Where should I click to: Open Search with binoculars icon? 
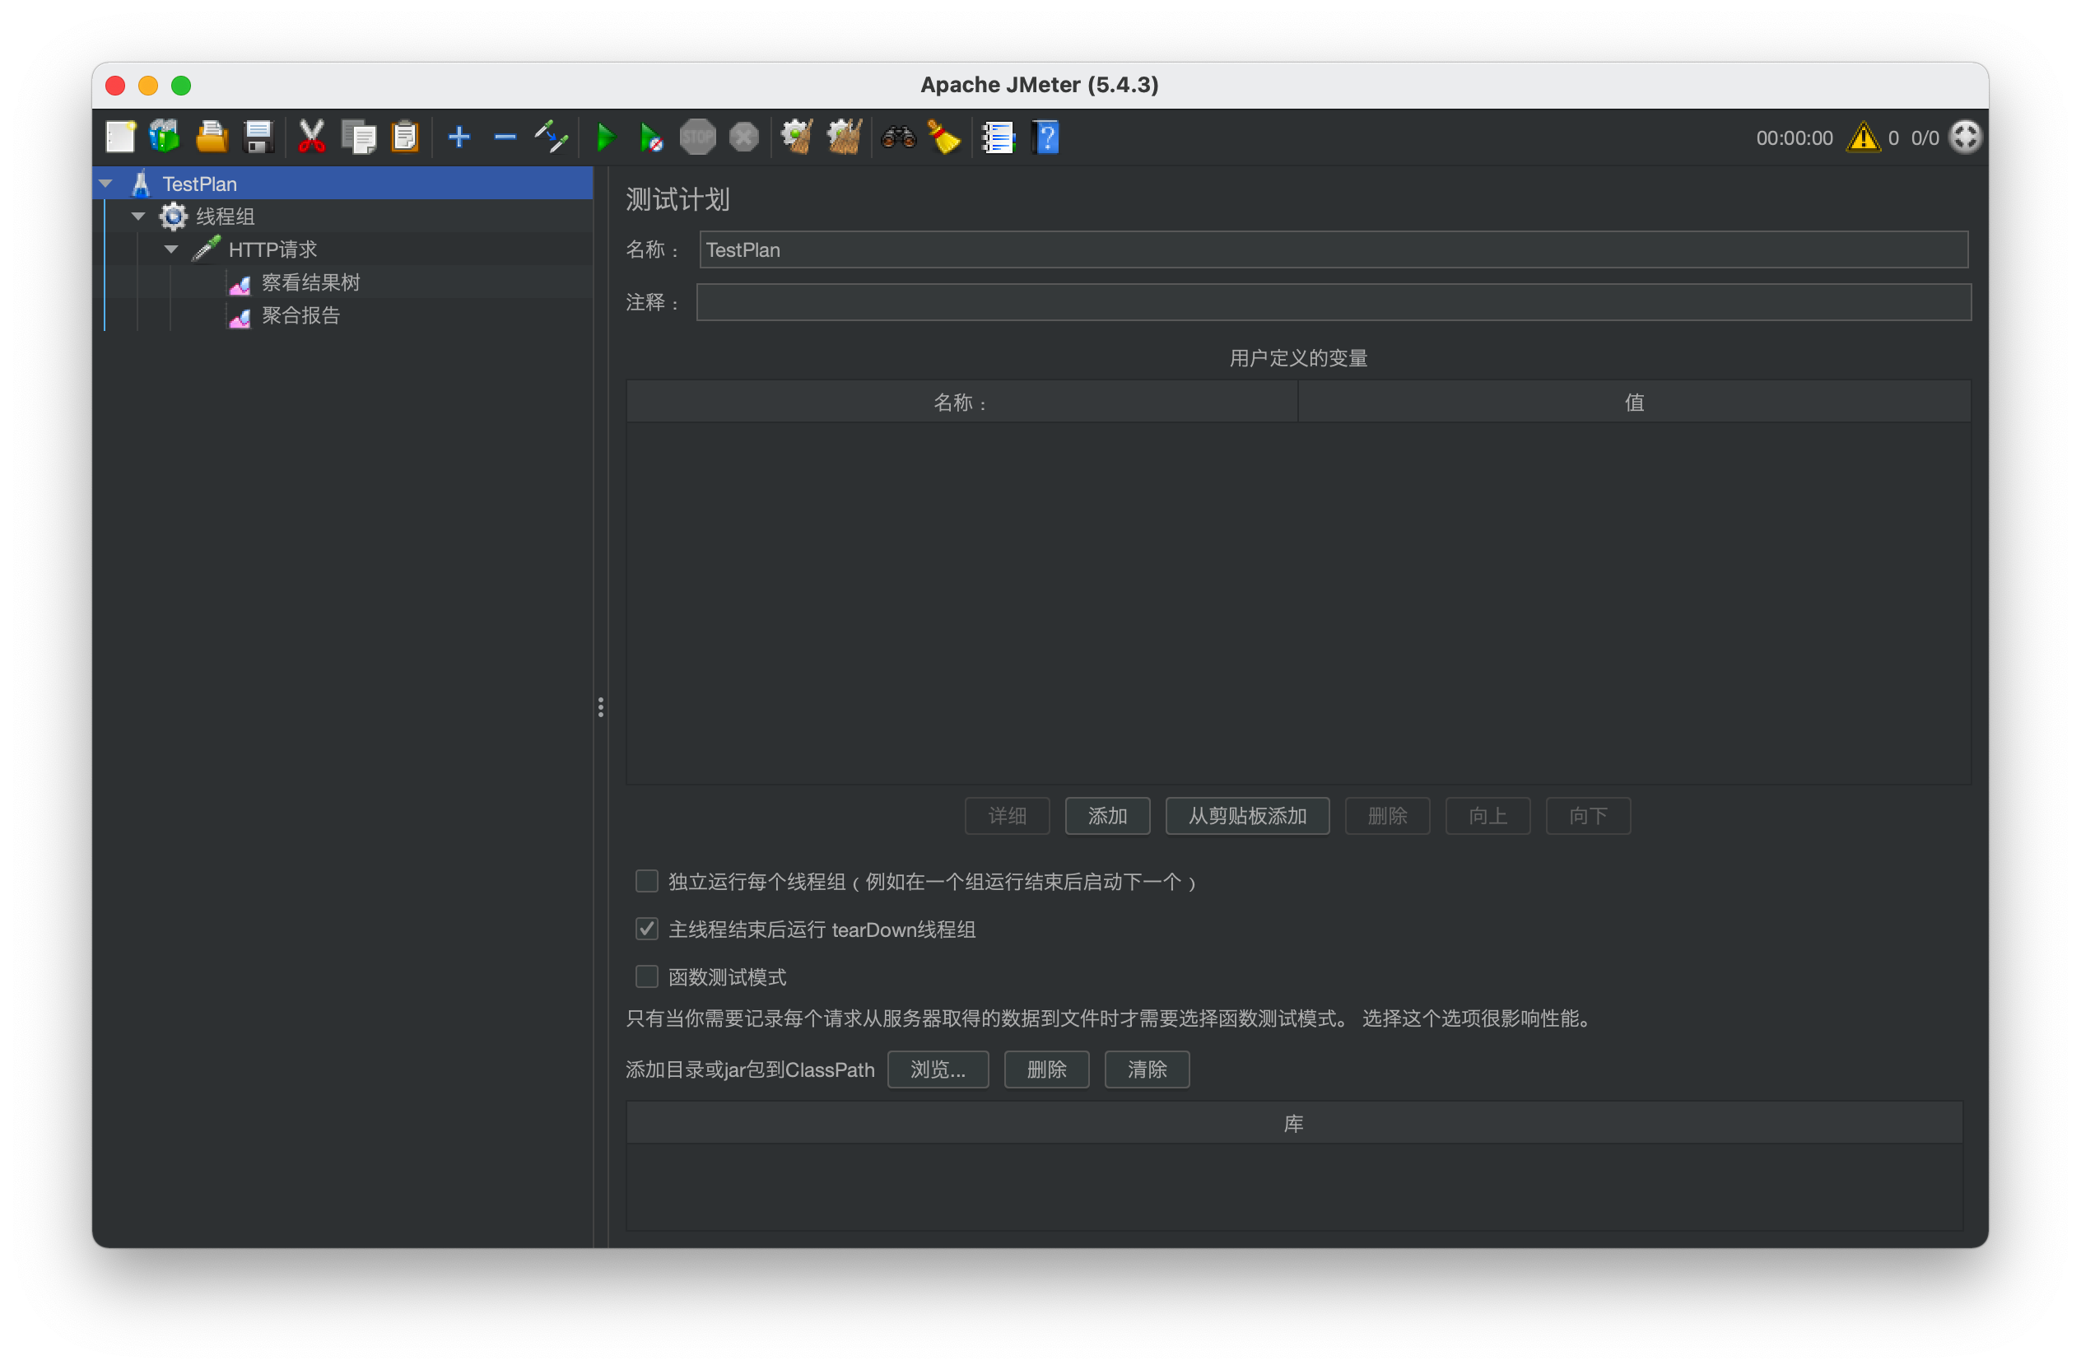tap(898, 137)
